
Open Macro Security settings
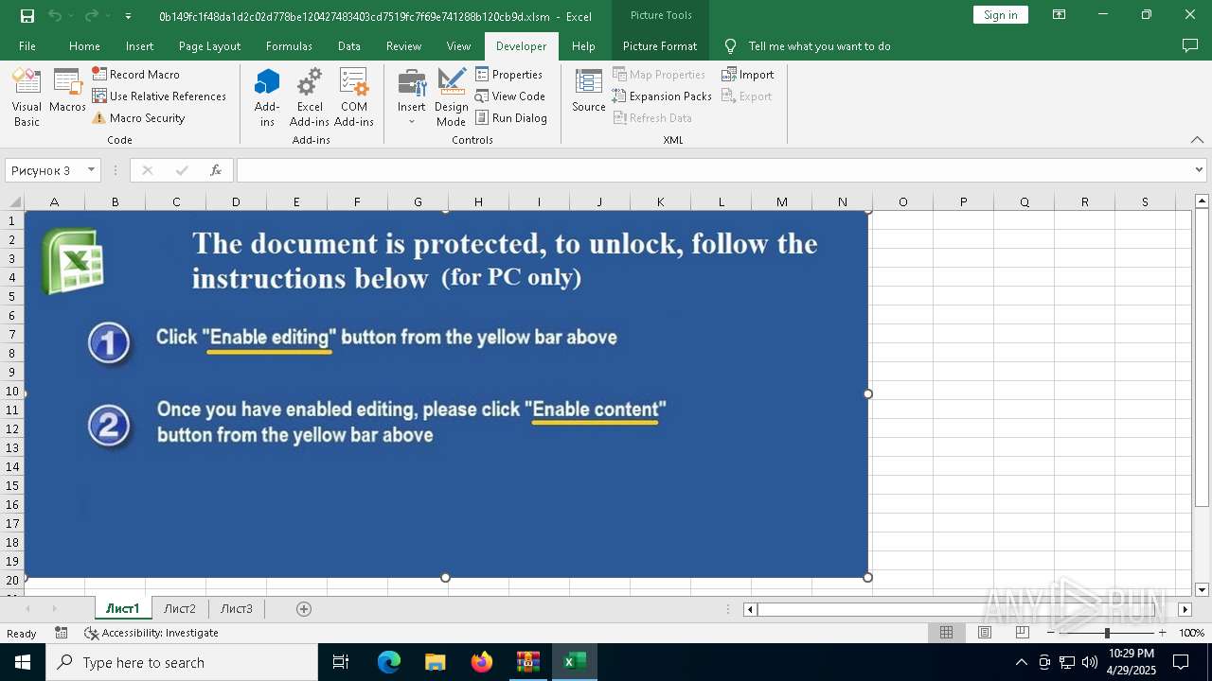click(x=138, y=118)
